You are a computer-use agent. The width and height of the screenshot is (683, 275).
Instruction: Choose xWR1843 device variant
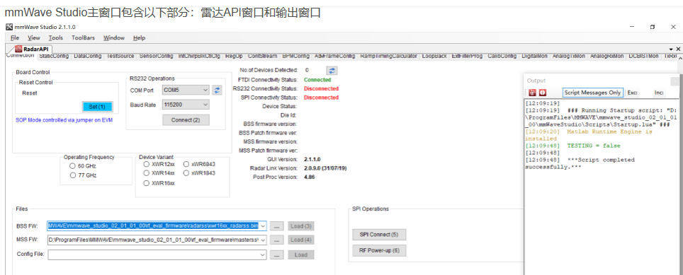pyautogui.click(x=186, y=173)
